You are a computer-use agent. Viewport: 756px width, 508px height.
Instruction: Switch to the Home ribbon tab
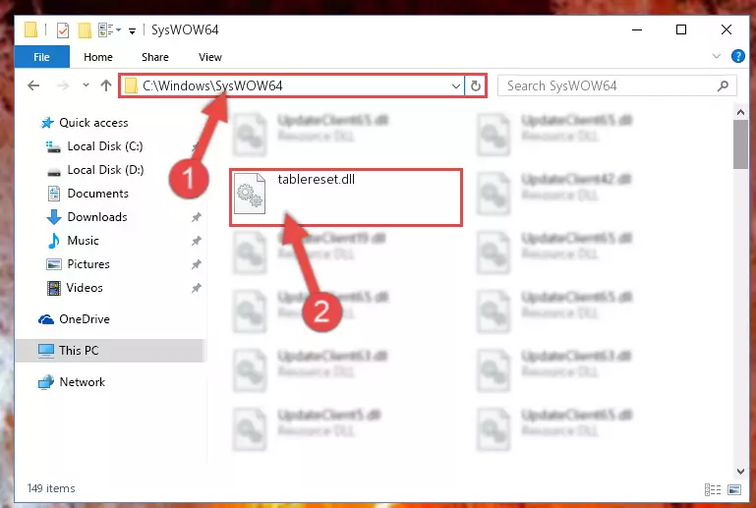tap(98, 57)
